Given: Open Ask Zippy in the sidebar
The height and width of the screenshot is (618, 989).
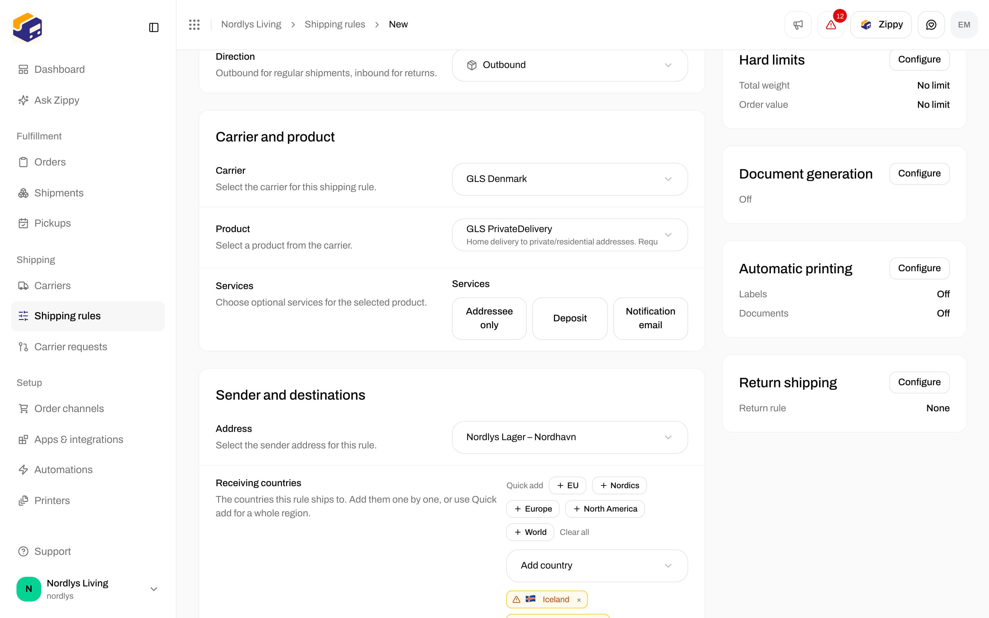Looking at the screenshot, I should point(88,100).
